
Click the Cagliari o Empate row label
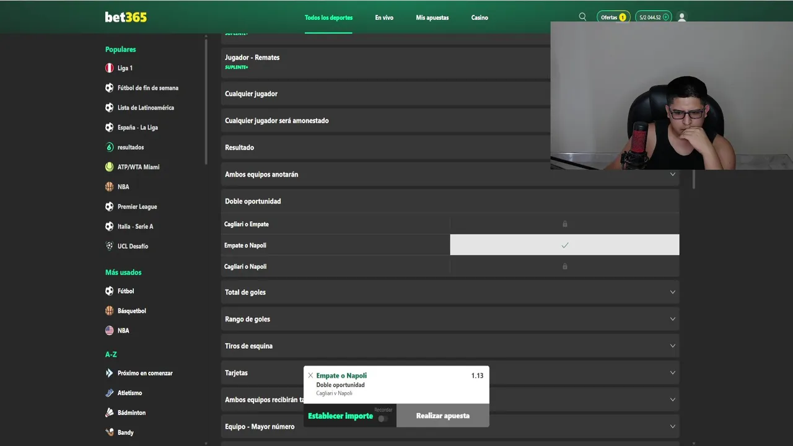(x=246, y=224)
